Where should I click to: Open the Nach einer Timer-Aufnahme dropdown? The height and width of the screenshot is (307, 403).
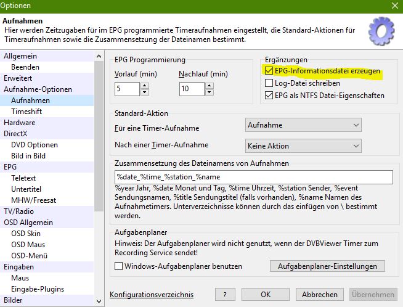pos(303,145)
